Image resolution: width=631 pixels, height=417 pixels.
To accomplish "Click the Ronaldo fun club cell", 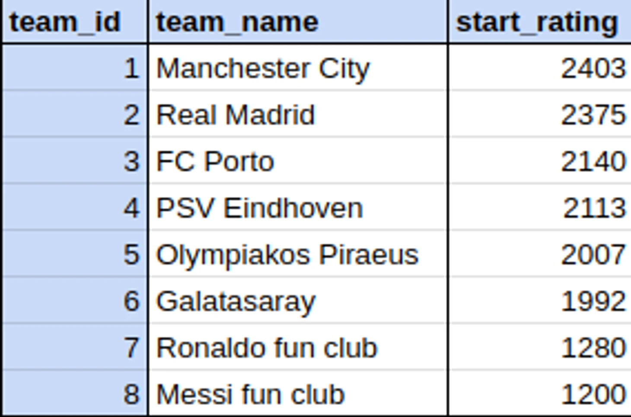I will [298, 347].
